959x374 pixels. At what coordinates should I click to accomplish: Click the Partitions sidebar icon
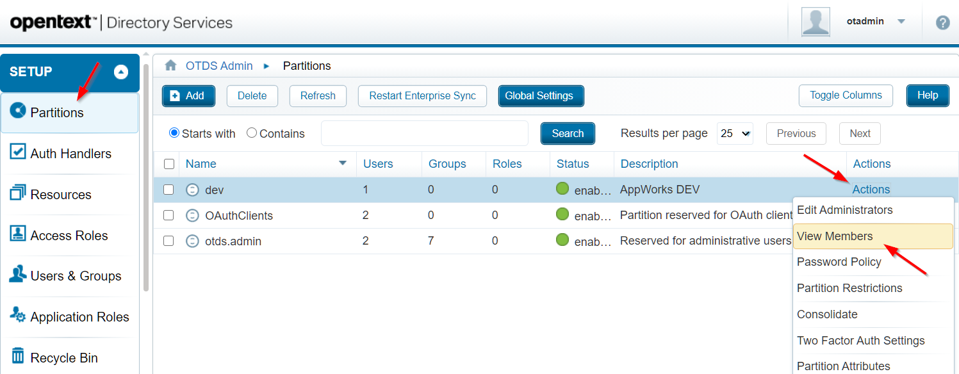(18, 111)
